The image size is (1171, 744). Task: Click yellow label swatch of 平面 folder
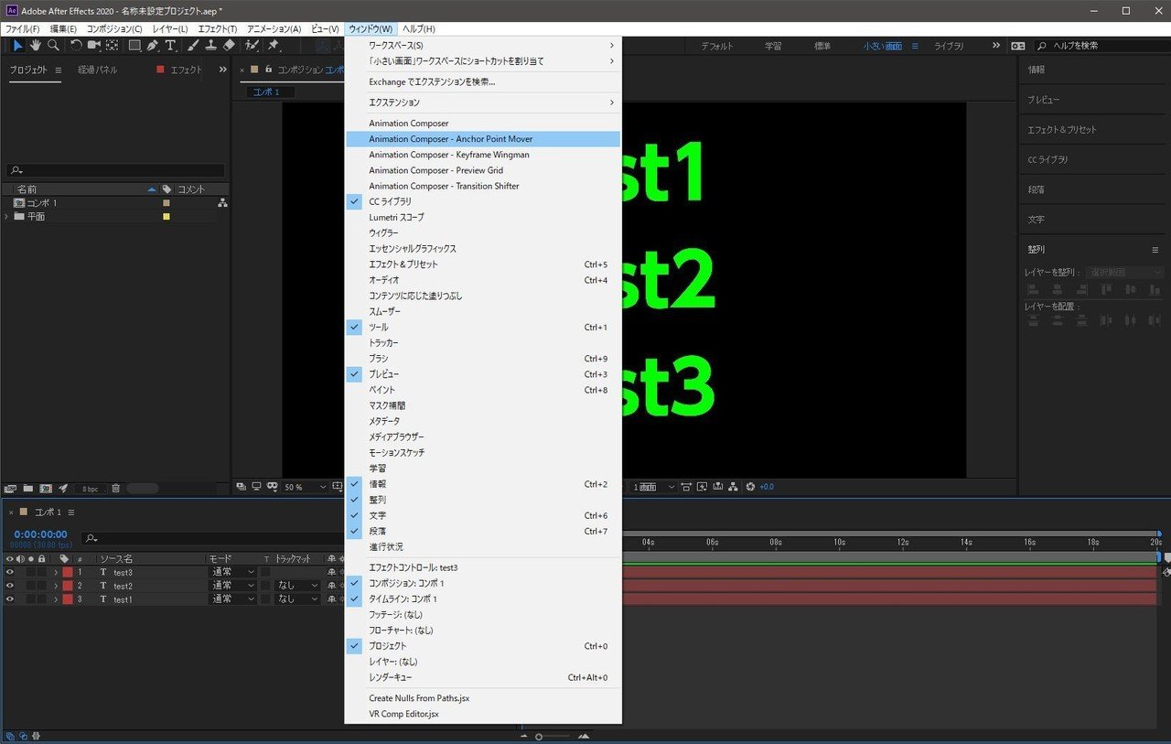[x=166, y=217]
